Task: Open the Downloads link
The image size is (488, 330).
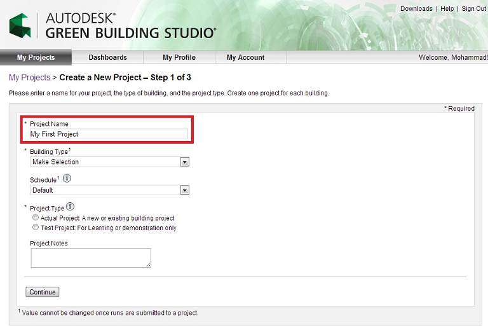Action: pos(416,9)
